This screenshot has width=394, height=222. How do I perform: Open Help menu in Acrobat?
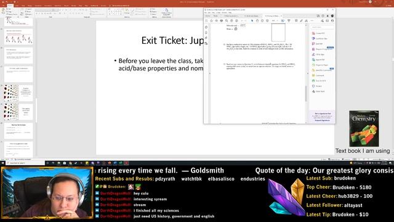click(230, 12)
